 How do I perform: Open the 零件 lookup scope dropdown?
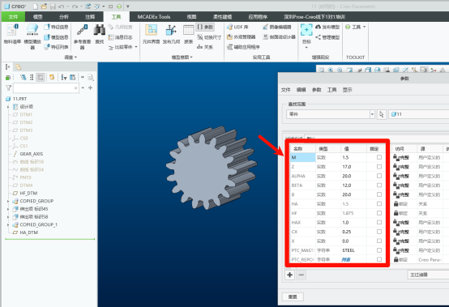point(372,114)
